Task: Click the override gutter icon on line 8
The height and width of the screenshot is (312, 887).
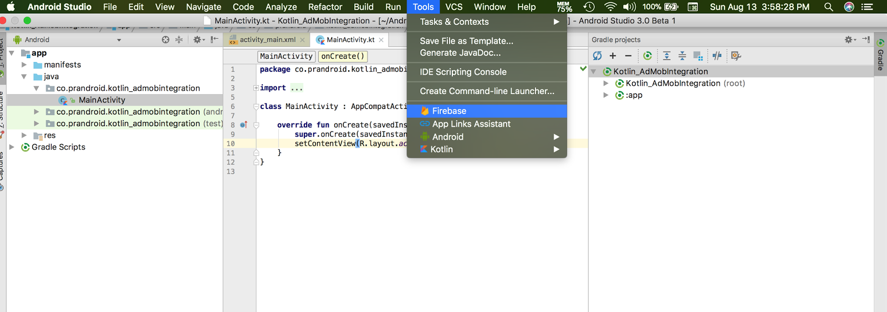Action: tap(243, 125)
